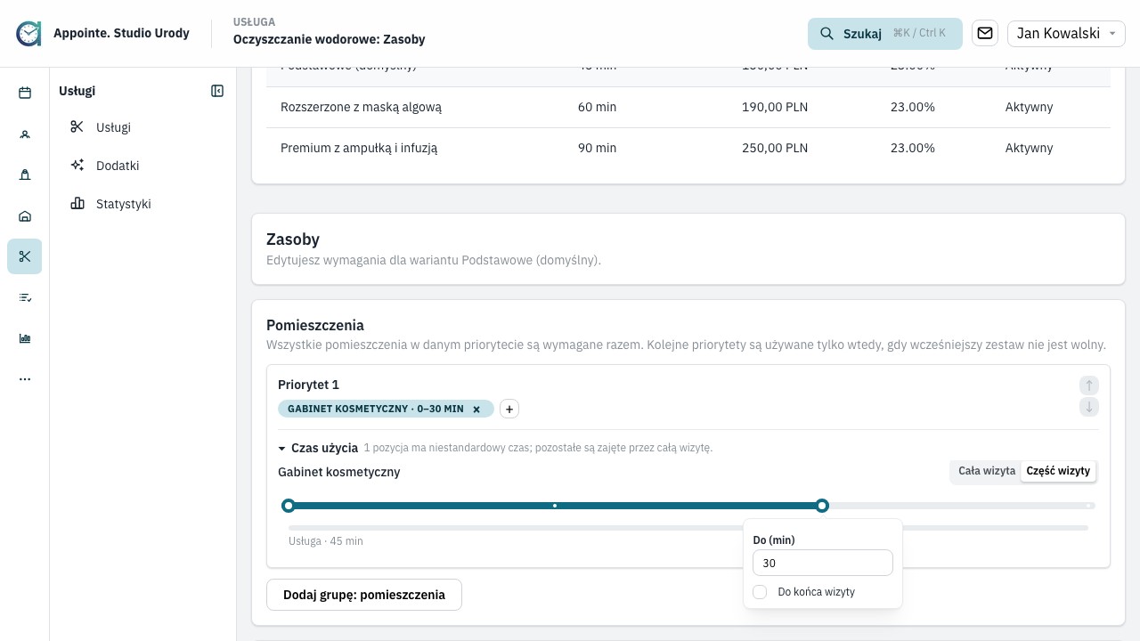The width and height of the screenshot is (1140, 641).
Task: Click the Priorytet 1 heading
Action: (x=308, y=385)
